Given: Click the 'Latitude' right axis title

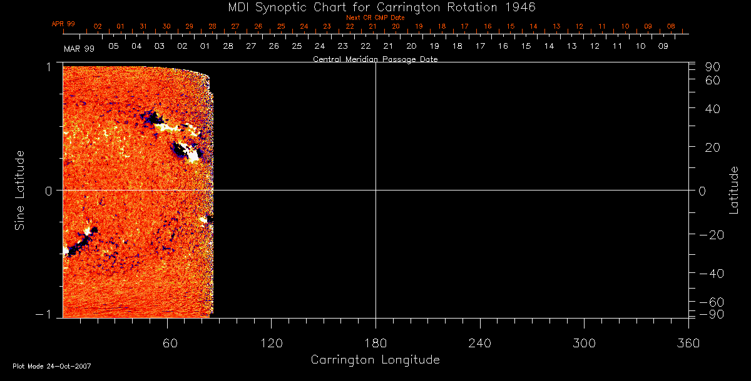Looking at the screenshot, I should click(x=733, y=190).
